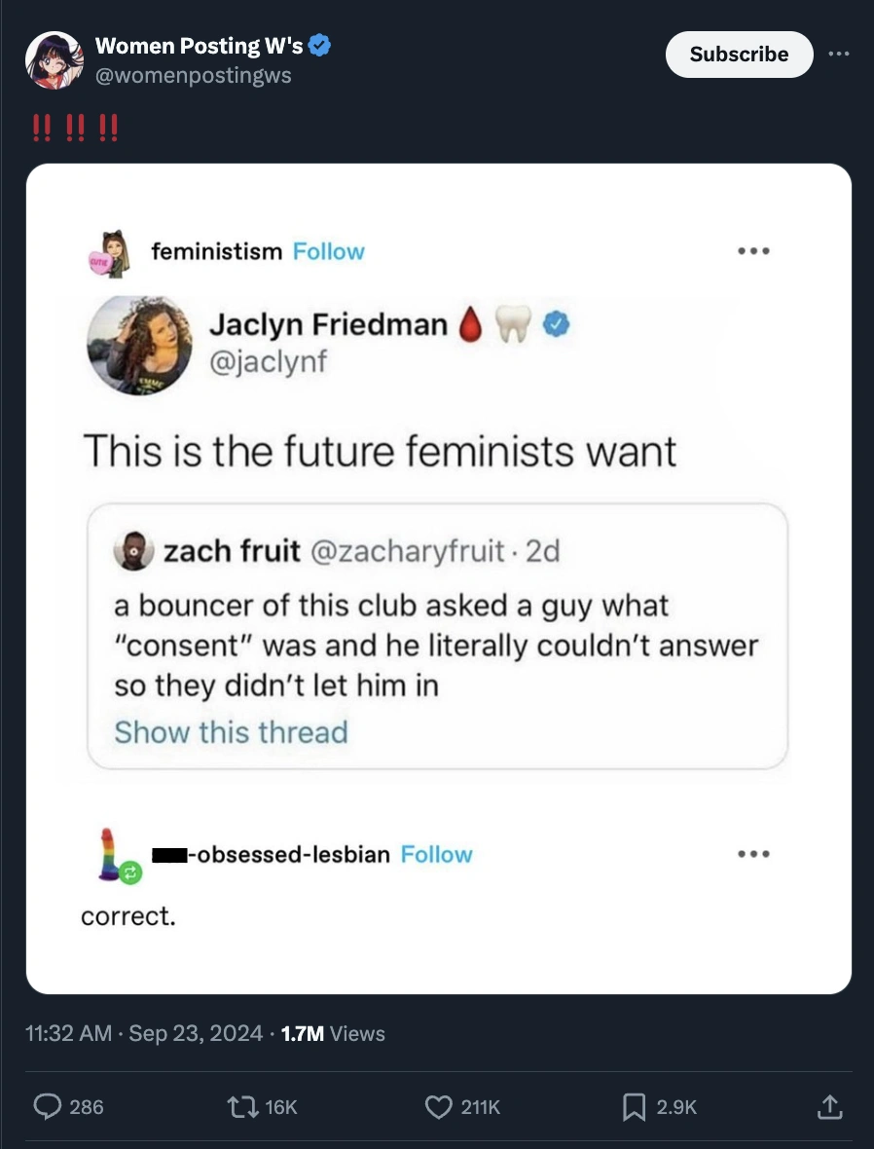
Task: Click the Women Posting W's display name
Action: 199,46
